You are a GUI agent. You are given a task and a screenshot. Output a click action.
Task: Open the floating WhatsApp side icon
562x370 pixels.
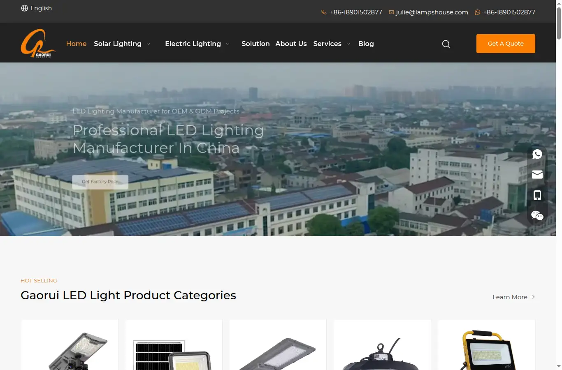[537, 154]
